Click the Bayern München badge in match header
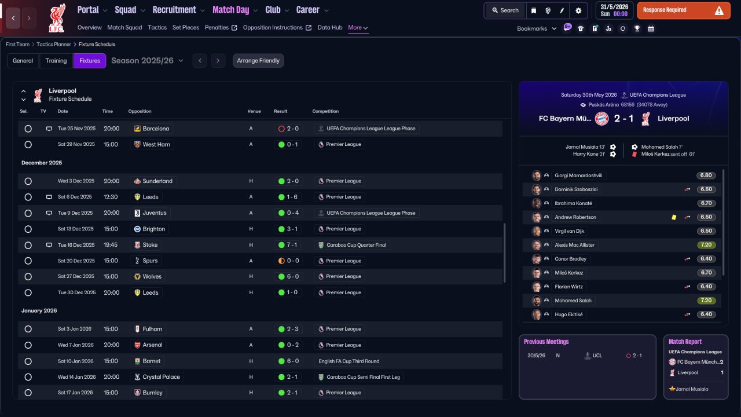Viewport: 741px width, 417px height. coord(602,119)
